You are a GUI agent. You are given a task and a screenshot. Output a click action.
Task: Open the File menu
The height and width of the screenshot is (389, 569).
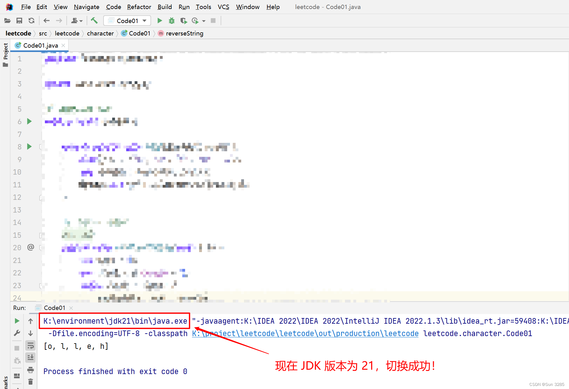(26, 7)
